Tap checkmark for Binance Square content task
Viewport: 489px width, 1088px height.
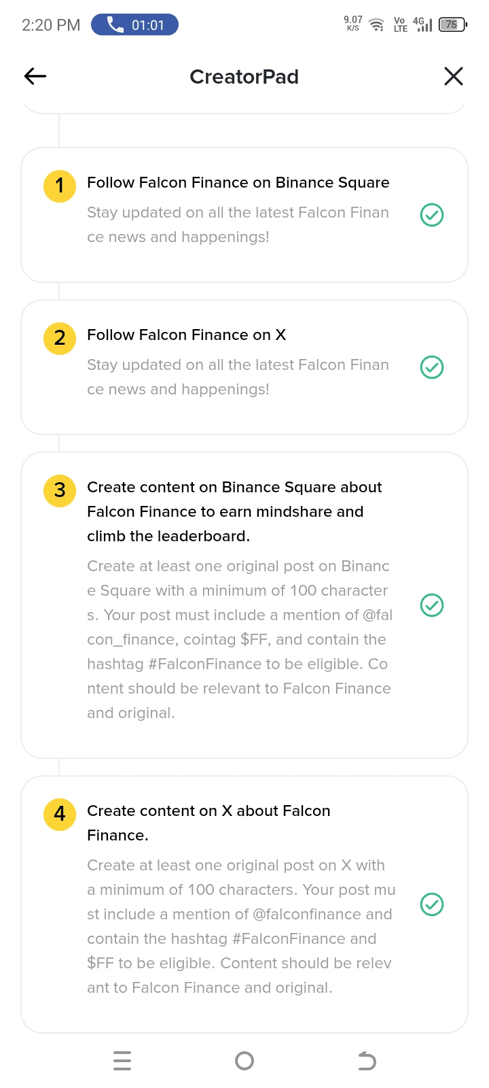(432, 605)
